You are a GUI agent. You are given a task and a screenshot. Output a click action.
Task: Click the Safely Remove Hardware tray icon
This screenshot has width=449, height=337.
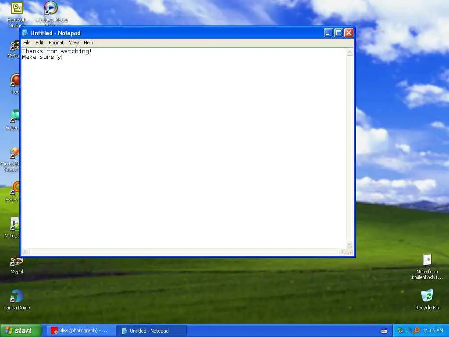(x=400, y=331)
